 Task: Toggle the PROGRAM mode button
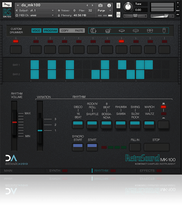51,31
